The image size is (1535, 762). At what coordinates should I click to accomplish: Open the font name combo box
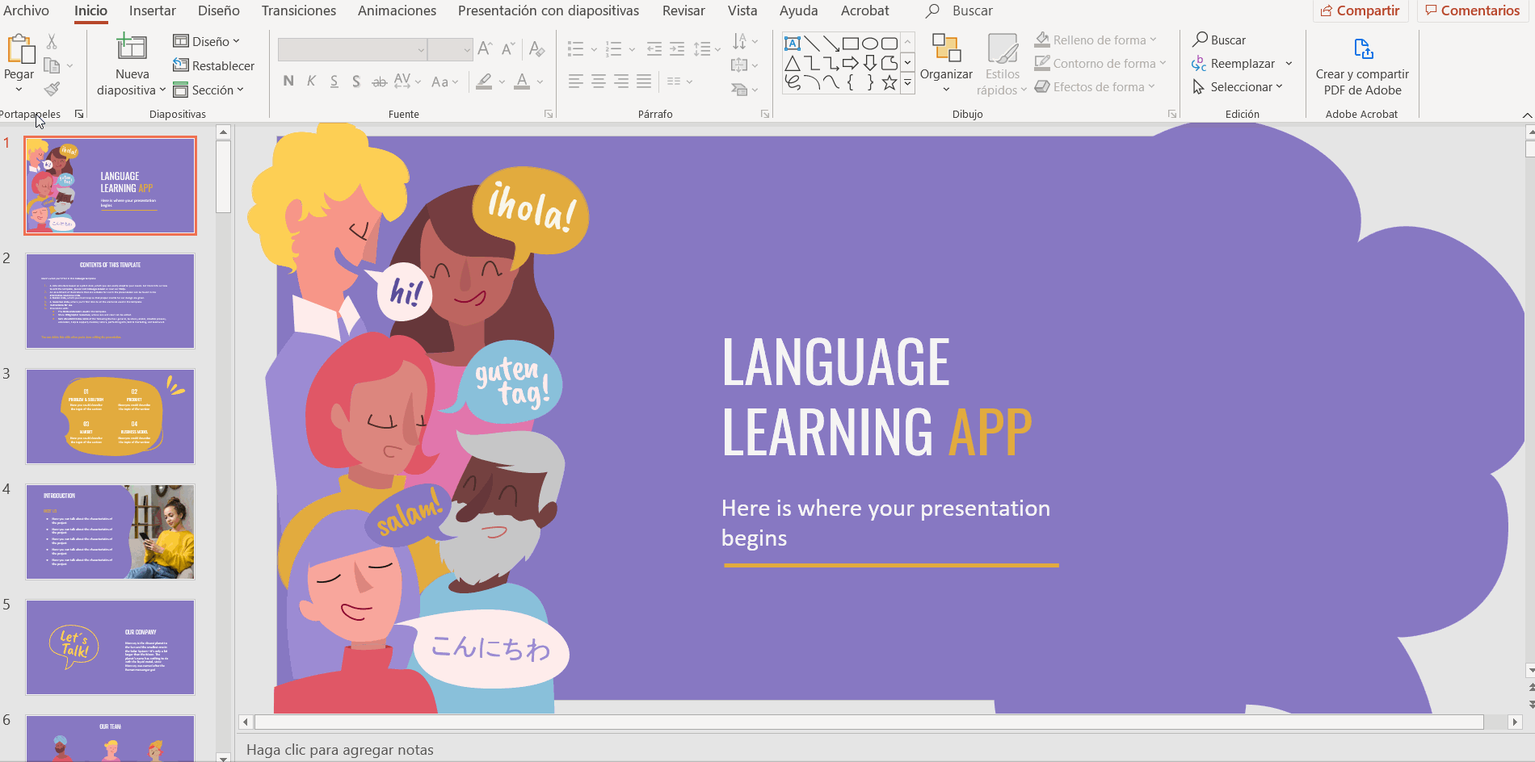(x=353, y=49)
